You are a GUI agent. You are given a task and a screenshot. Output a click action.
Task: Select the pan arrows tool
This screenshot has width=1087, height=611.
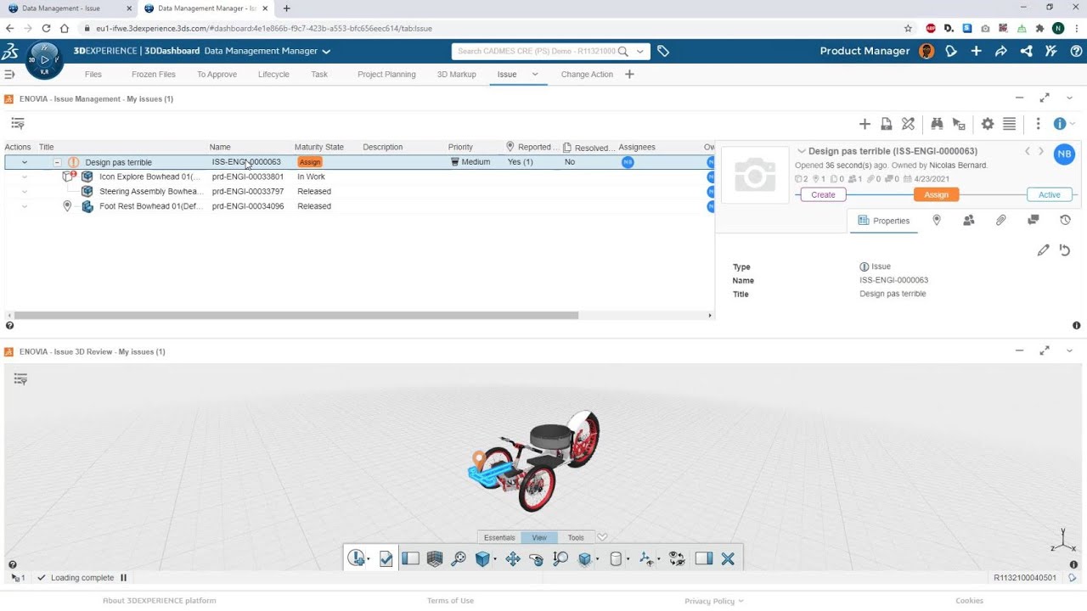(x=512, y=558)
